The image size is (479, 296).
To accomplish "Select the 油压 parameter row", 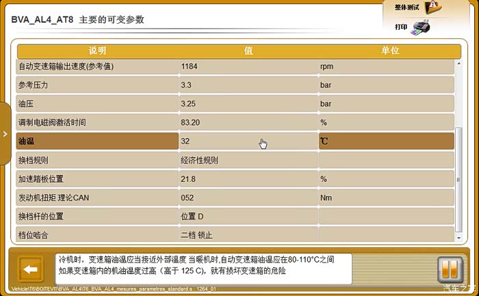I will [97, 104].
